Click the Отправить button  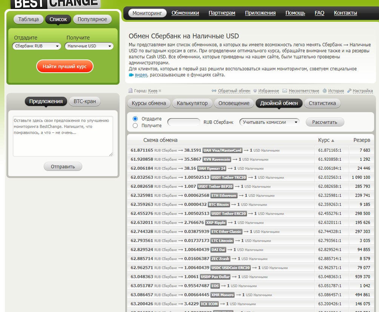click(x=63, y=166)
